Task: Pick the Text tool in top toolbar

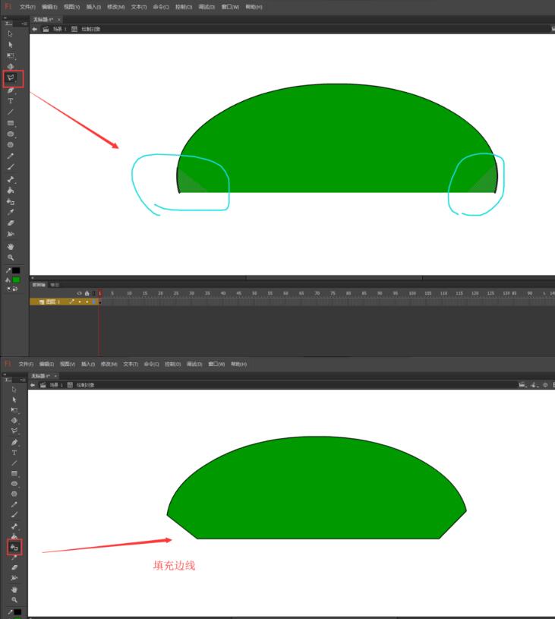Action: click(11, 101)
